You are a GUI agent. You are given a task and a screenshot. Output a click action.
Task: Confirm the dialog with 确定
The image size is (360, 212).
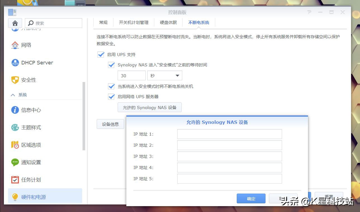[251, 199]
